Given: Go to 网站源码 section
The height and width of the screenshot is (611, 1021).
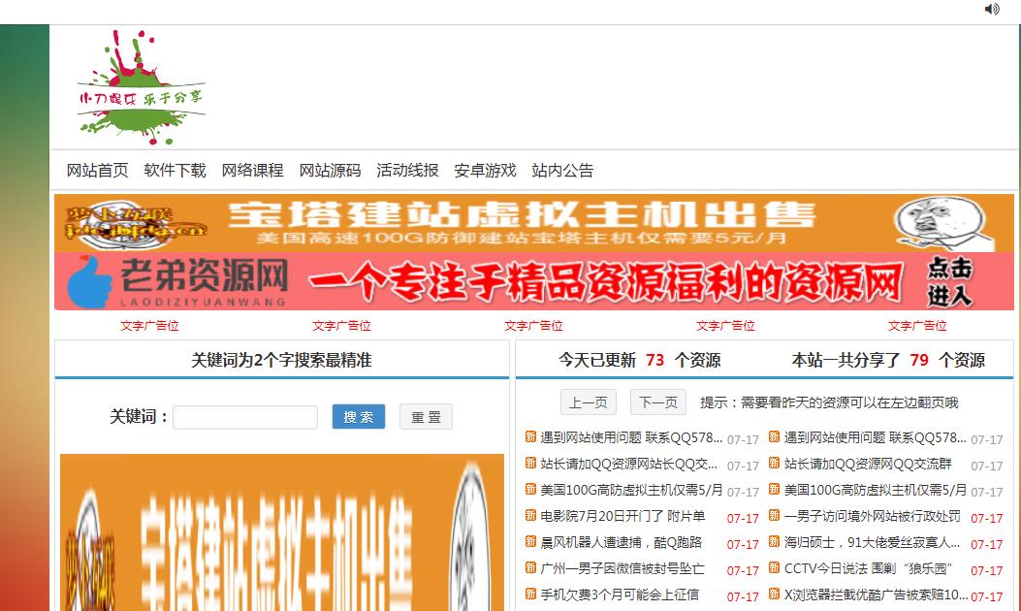Looking at the screenshot, I should click(x=330, y=171).
